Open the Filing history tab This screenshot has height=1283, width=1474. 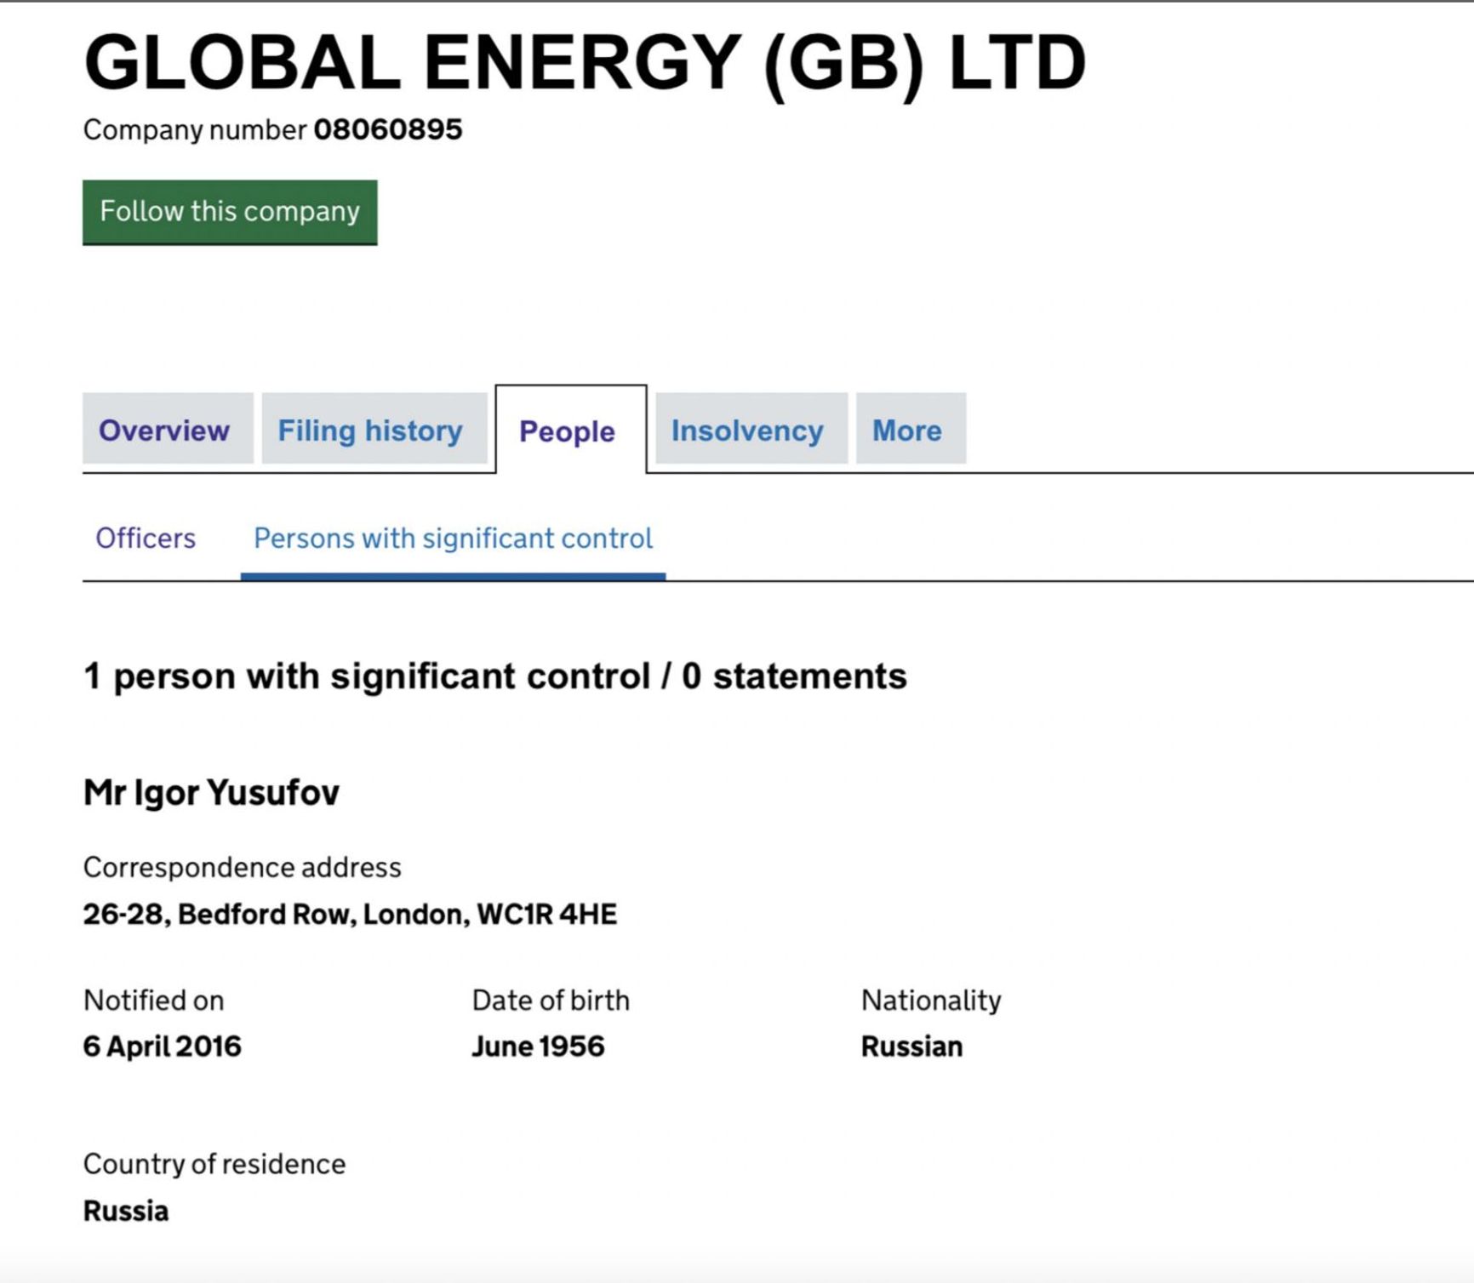coord(369,431)
